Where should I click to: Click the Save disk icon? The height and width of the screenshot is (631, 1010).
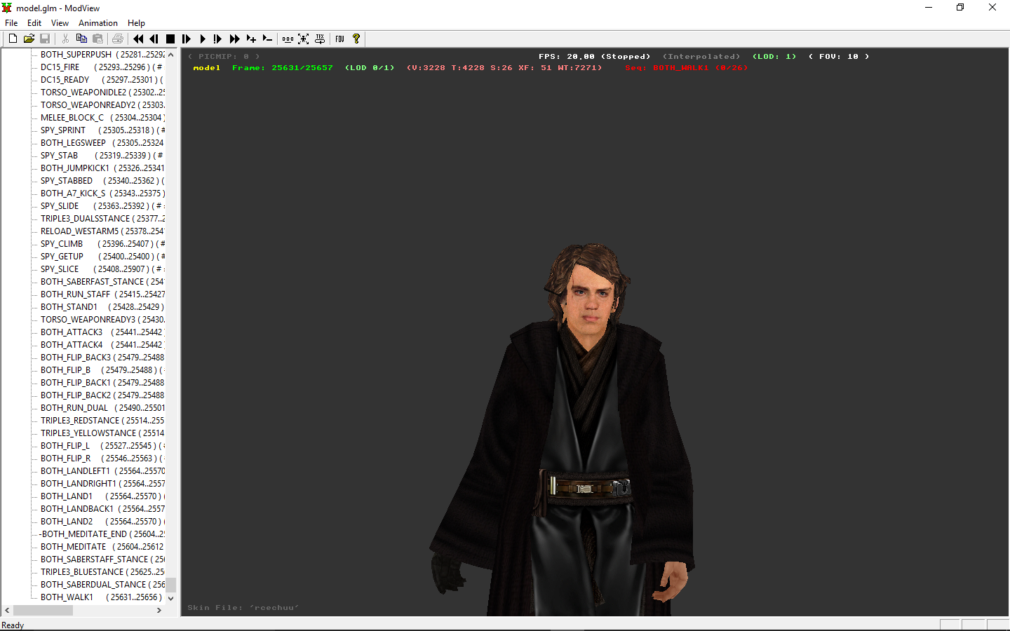(x=45, y=39)
